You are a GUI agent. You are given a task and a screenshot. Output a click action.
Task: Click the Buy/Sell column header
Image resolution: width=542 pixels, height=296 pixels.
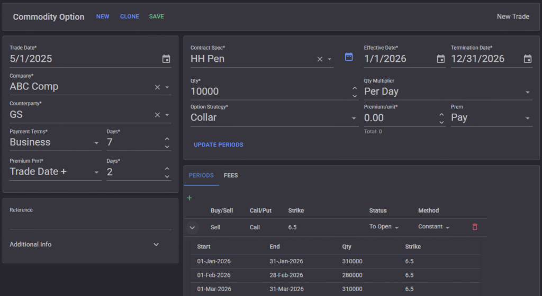coord(222,210)
